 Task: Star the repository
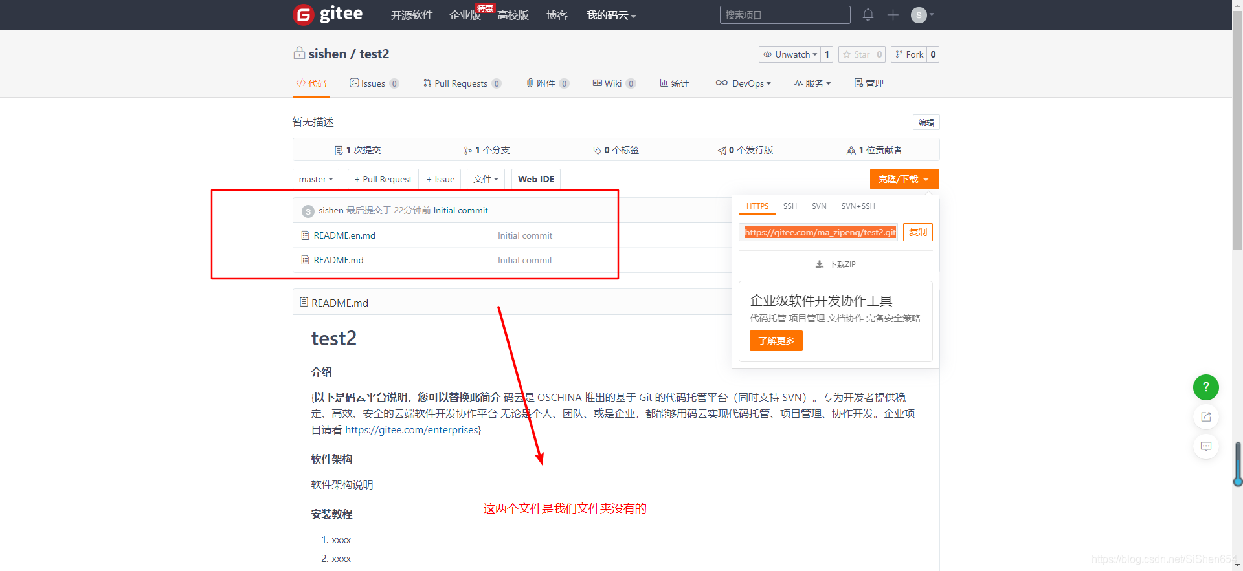[x=856, y=54]
